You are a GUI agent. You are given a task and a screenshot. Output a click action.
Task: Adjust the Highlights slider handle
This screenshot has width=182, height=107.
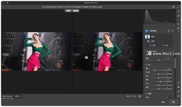[x=159, y=78]
